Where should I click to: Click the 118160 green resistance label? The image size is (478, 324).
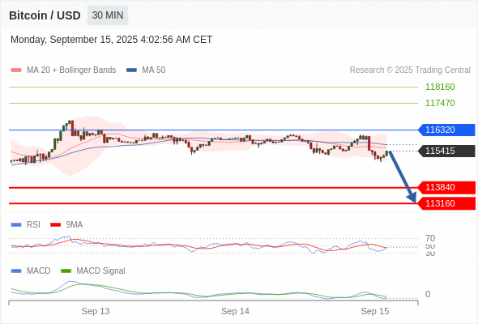[440, 87]
